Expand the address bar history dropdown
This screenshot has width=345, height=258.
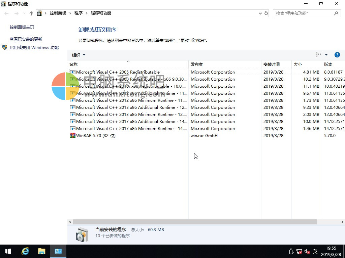[260, 13]
